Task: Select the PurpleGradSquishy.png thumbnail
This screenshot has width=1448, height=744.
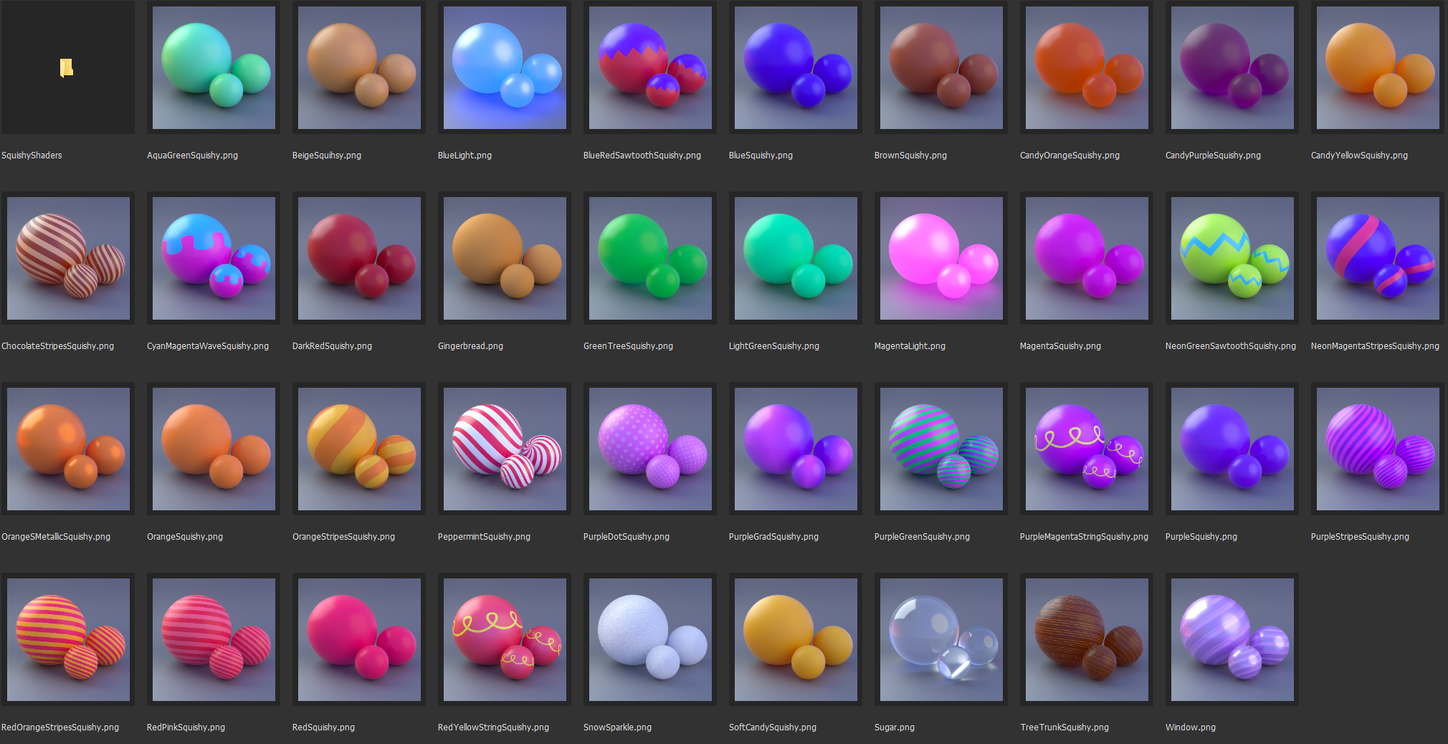Action: [x=796, y=449]
